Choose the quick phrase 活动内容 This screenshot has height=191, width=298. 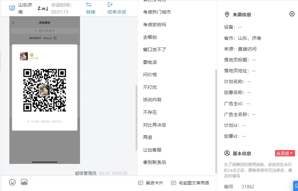pyautogui.click(x=152, y=100)
